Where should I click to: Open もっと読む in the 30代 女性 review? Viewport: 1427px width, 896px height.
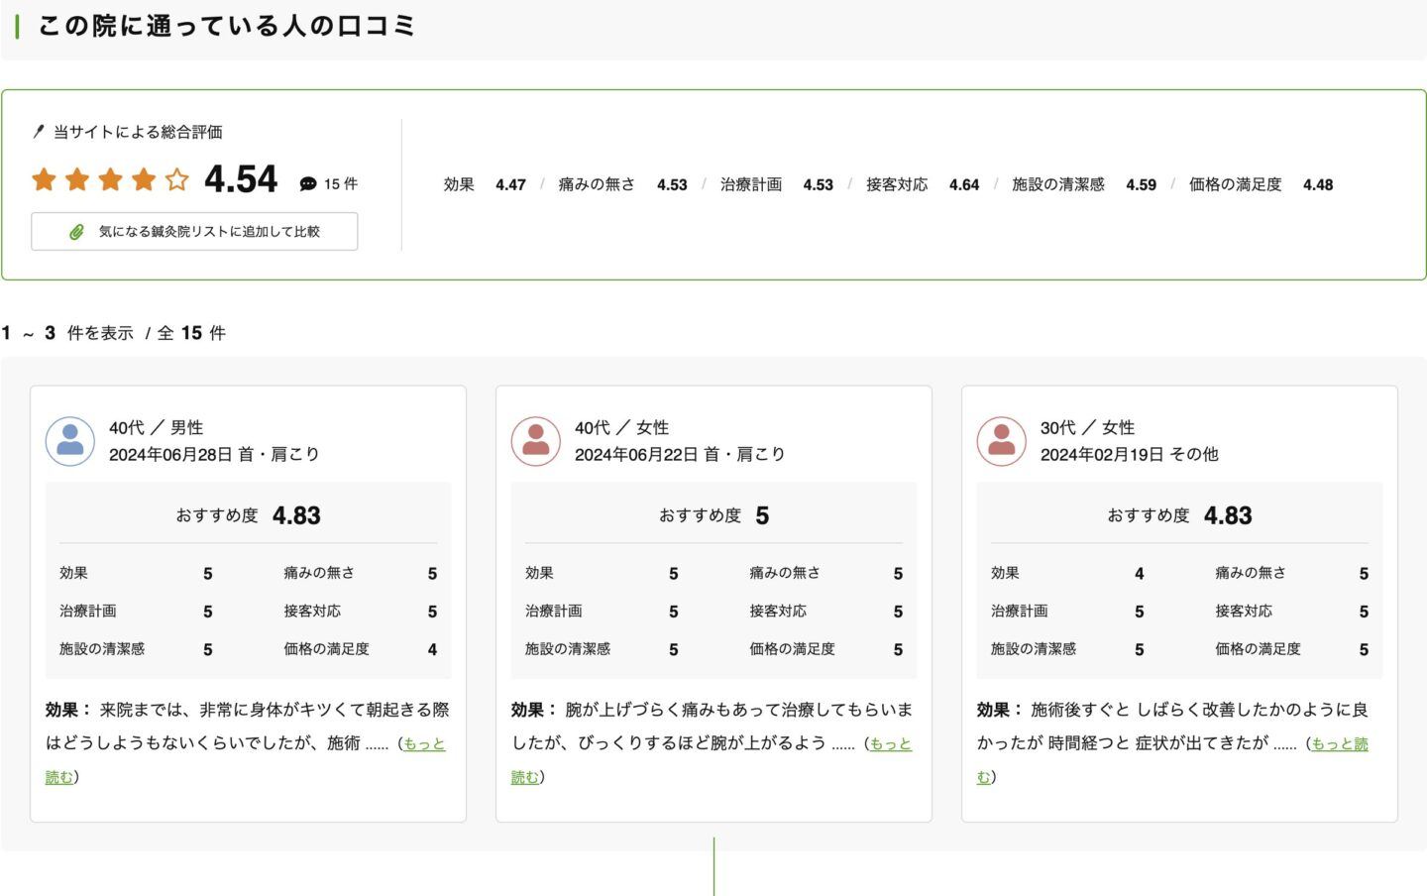[1339, 743]
